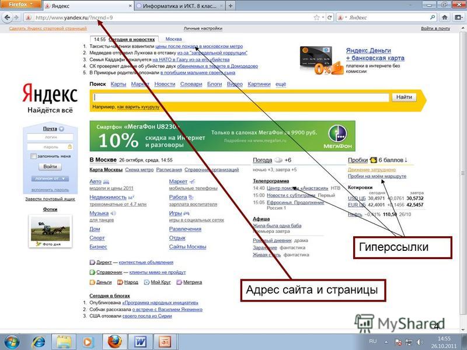
Task: Expand the 'логином от' dropdown
Action: (50, 178)
